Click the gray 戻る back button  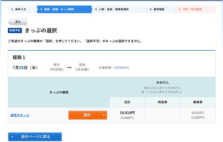pos(17,22)
